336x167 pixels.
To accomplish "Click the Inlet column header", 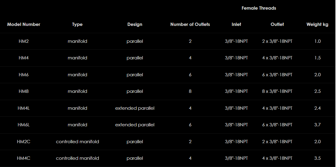I will click(x=236, y=24).
